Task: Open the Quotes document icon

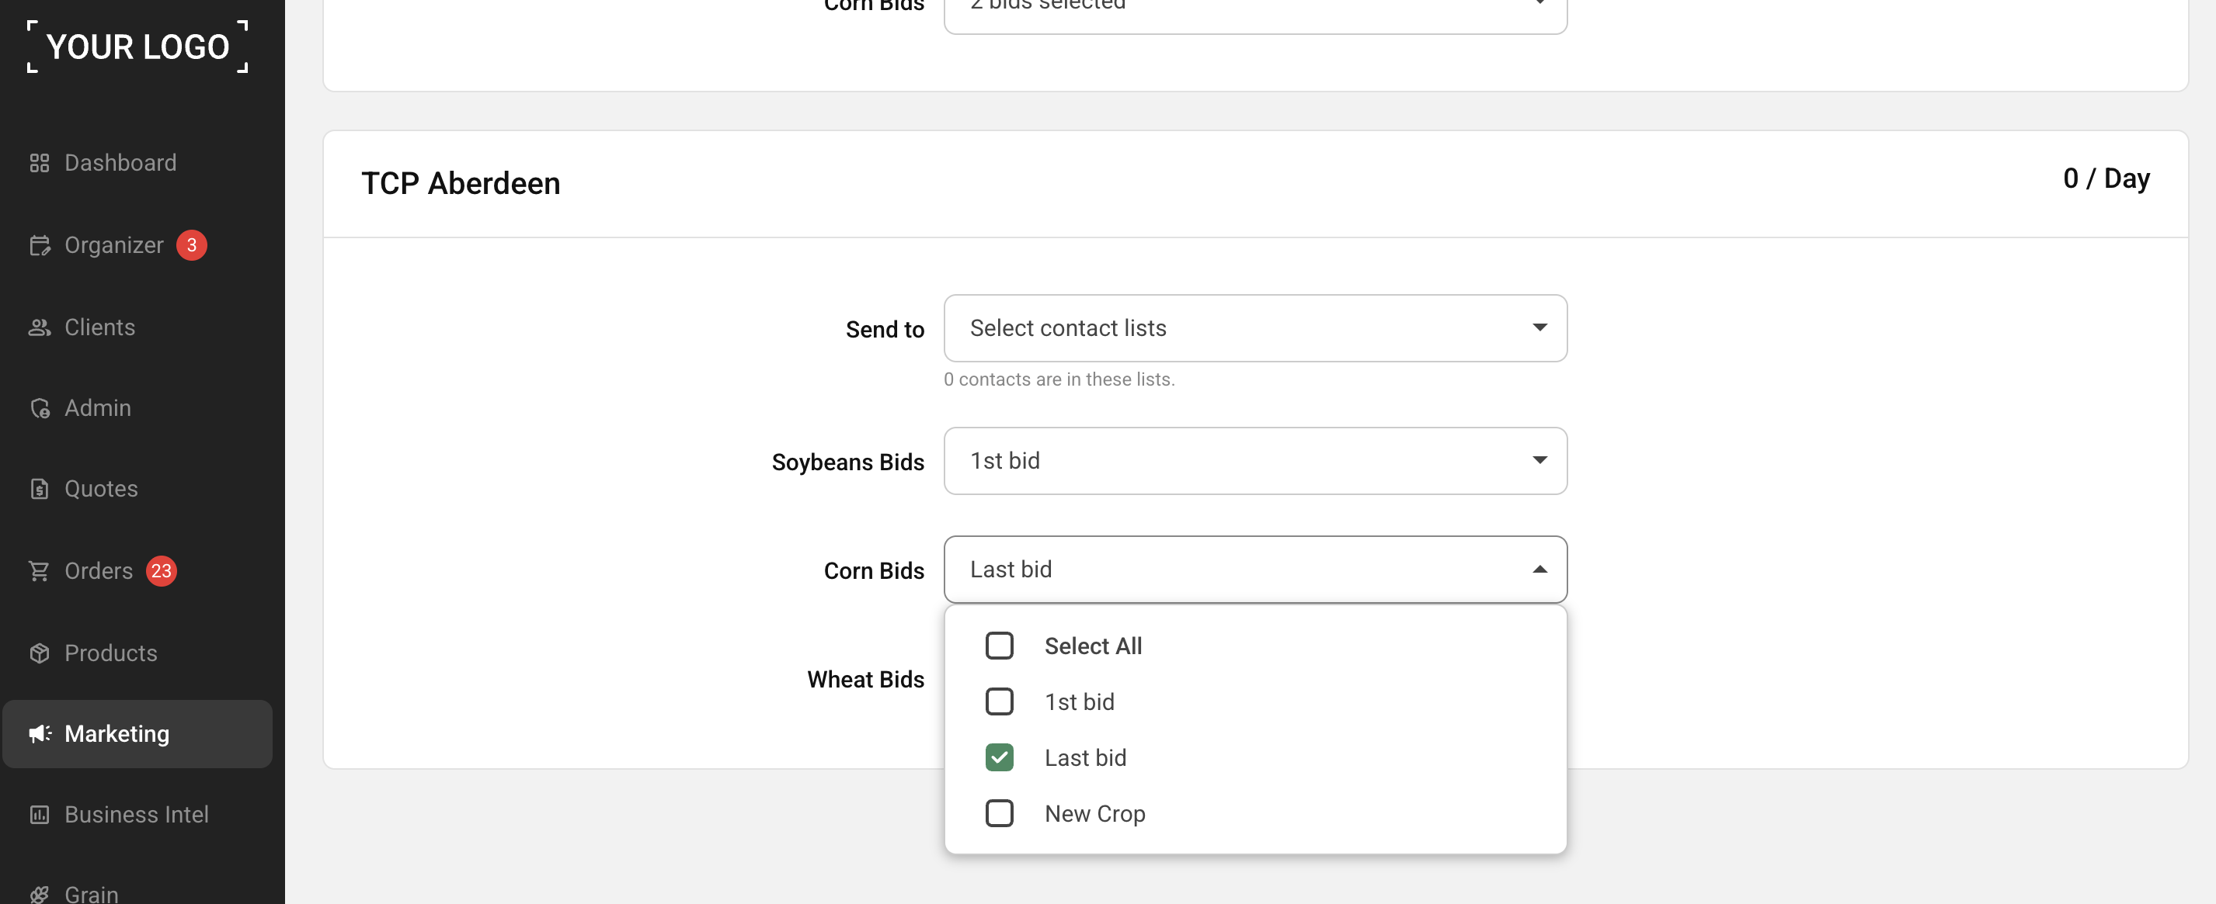Action: [x=40, y=489]
